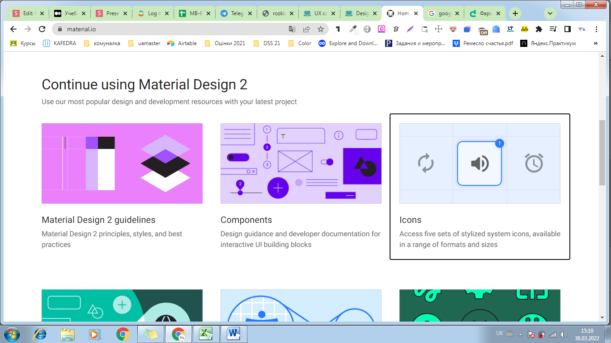This screenshot has height=343, width=611.
Task: Open the 'Оцінки 2021' bookmark folder
Action: pos(225,43)
